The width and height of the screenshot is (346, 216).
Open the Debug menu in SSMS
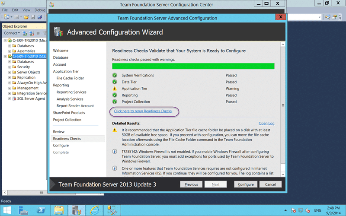click(40, 10)
